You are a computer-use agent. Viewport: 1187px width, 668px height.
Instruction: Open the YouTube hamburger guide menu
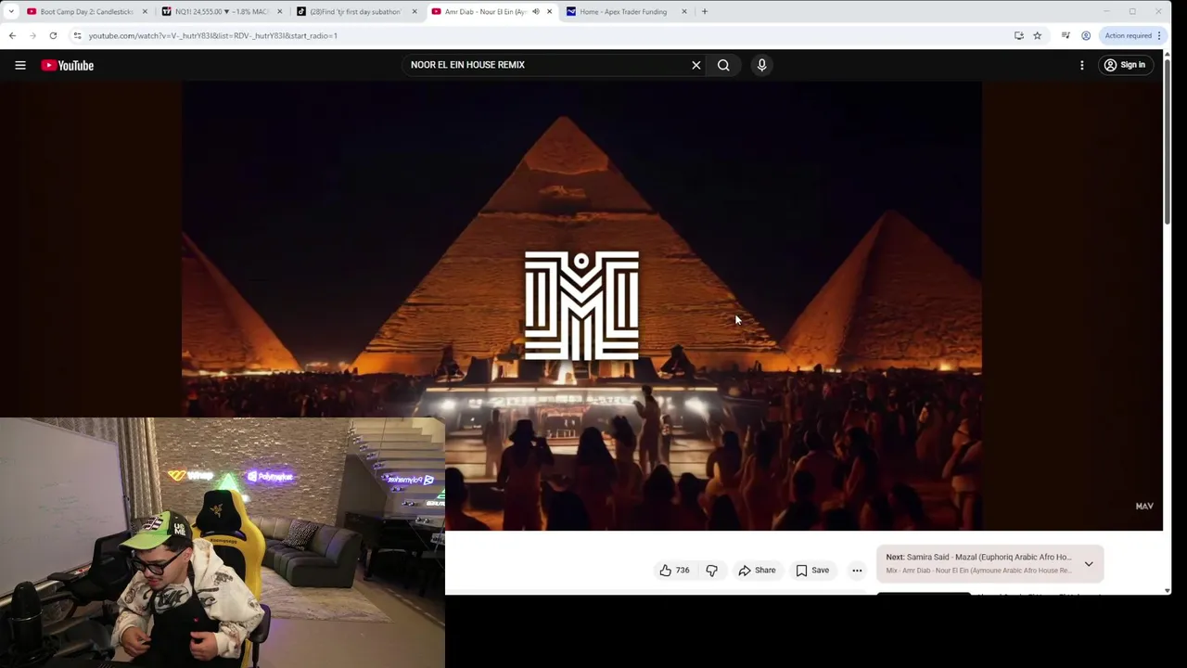pyautogui.click(x=19, y=65)
